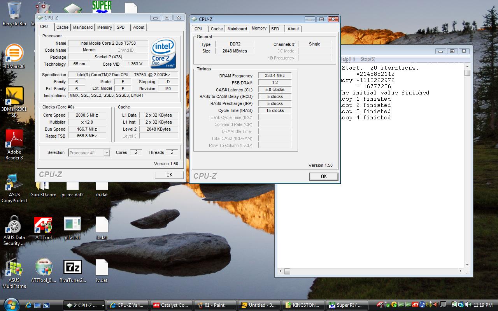
Task: Switch to CPU-Z Vali... taskbar button
Action: coord(128,305)
